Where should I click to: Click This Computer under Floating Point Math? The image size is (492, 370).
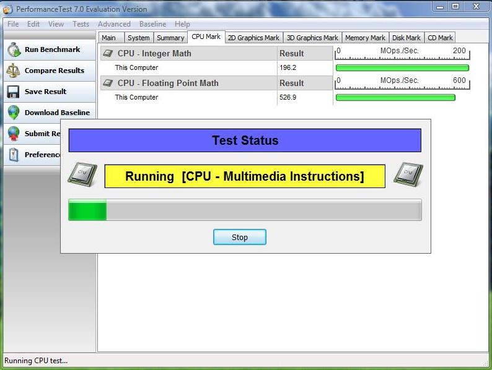[x=136, y=97]
